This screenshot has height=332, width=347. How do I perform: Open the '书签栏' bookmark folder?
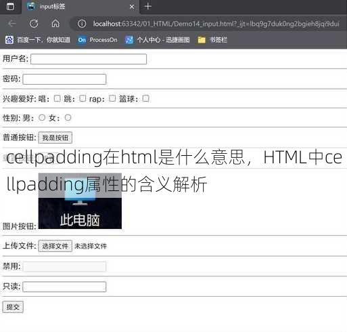pyautogui.click(x=212, y=40)
